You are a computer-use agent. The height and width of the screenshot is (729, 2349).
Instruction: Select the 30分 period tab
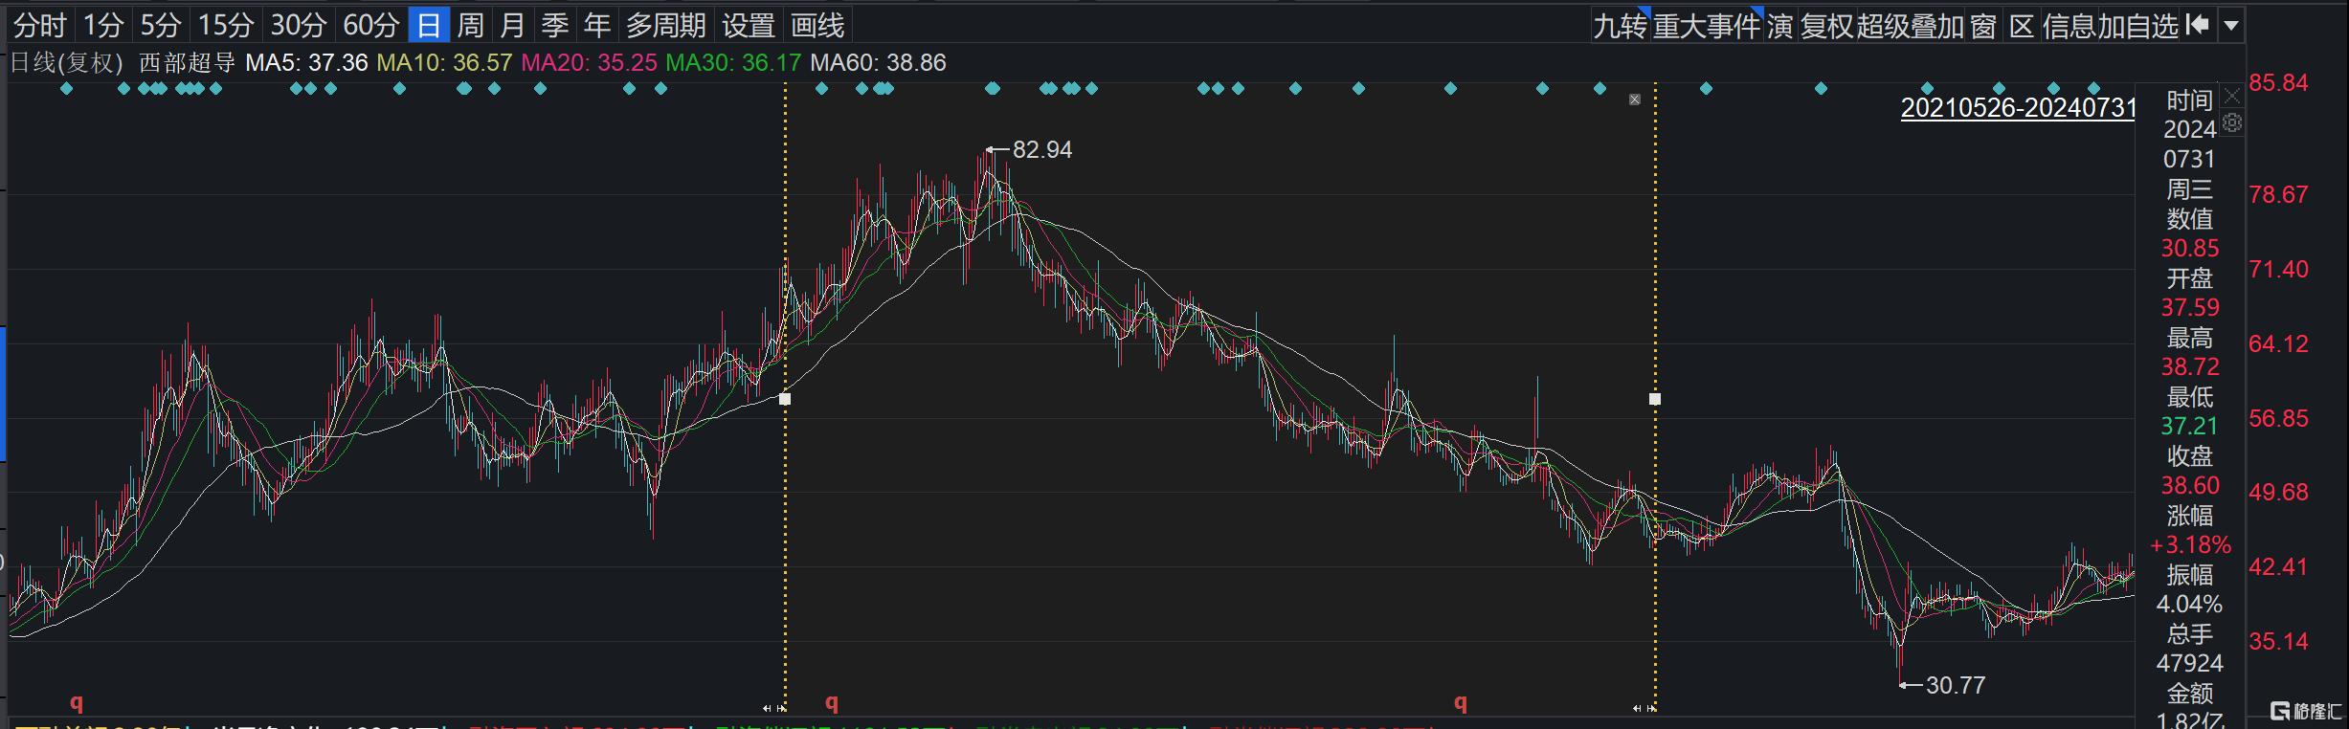pos(299,26)
